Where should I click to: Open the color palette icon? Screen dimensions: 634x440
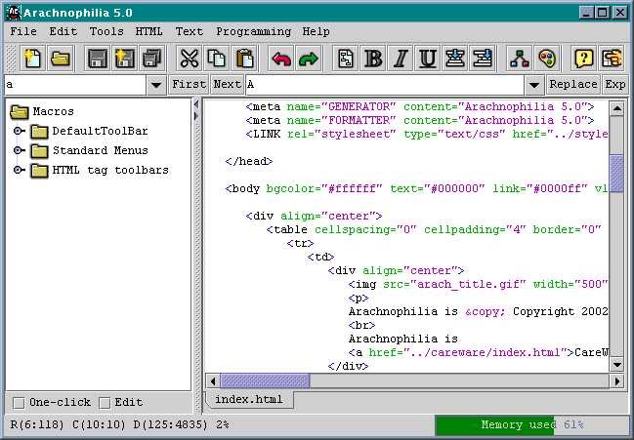point(546,59)
